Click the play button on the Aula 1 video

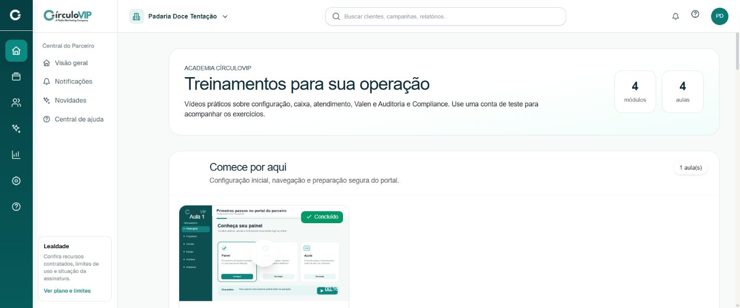[x=264, y=253]
